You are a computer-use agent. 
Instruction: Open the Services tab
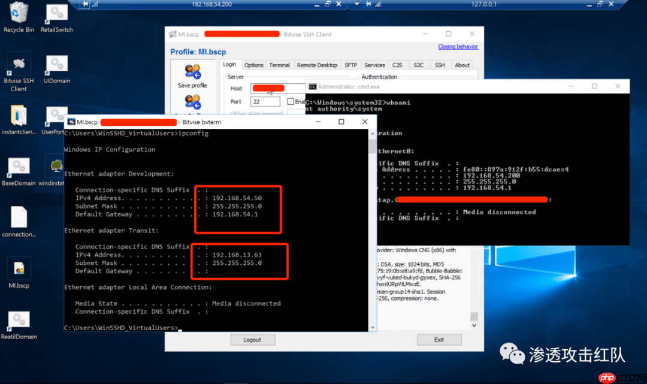point(374,65)
